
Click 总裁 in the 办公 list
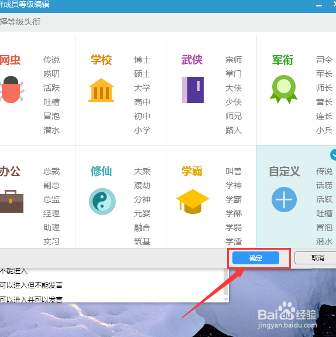52,171
